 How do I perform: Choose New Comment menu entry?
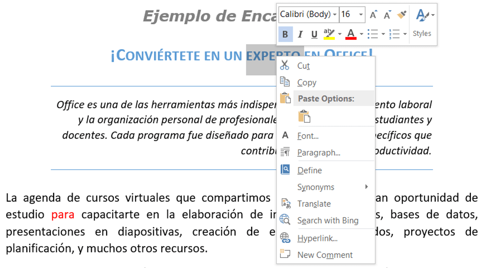(326, 255)
